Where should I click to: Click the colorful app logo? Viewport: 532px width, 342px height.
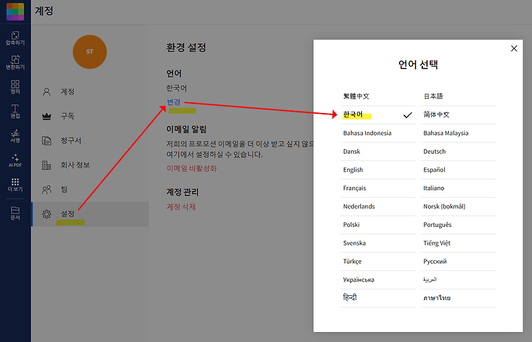15,11
